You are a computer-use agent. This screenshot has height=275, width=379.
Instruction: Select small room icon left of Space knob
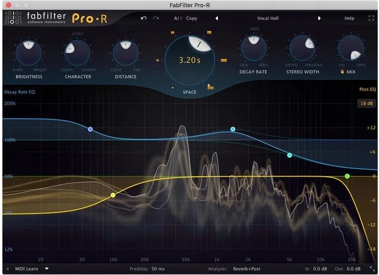158,61
